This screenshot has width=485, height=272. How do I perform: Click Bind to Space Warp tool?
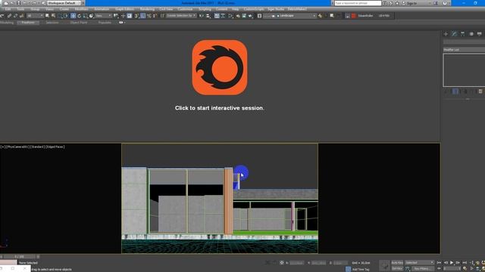(22, 15)
